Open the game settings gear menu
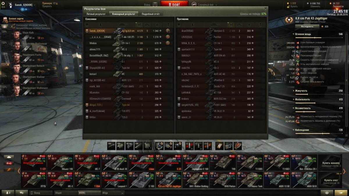Viewport: 349px width, 196px height. tap(3, 3)
